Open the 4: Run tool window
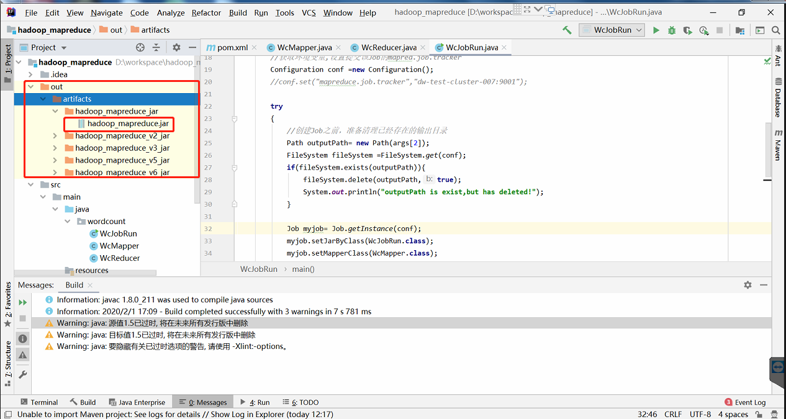Screen dimensions: 786x419 point(255,402)
